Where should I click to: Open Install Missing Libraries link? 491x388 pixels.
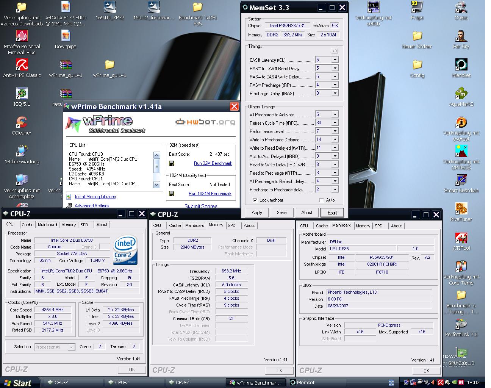coord(95,197)
